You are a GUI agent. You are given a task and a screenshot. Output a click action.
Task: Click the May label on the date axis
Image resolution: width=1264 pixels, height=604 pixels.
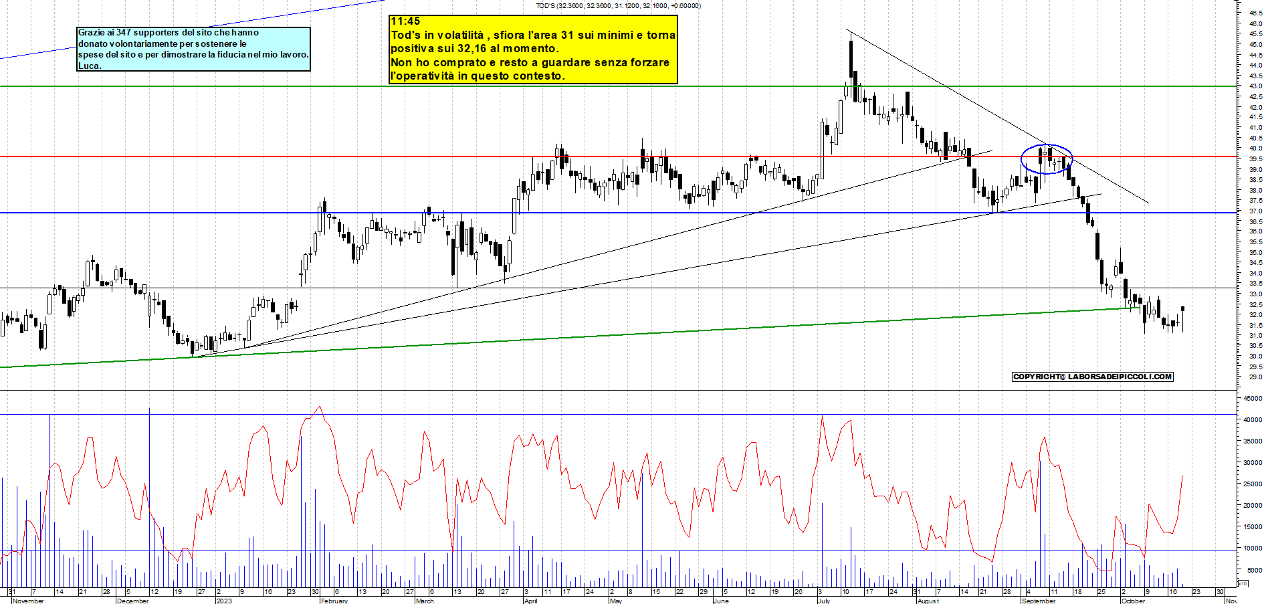click(616, 601)
